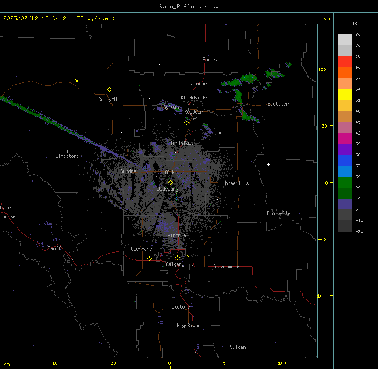Image resolution: width=378 pixels, height=369 pixels.
Task: Click the Base_Reflectivity title
Action: pyautogui.click(x=189, y=7)
